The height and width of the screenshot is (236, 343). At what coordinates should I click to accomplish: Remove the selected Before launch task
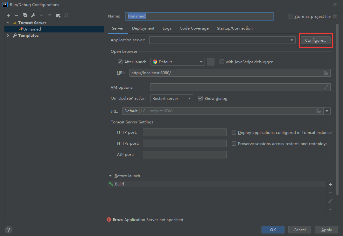pyautogui.click(x=330, y=193)
